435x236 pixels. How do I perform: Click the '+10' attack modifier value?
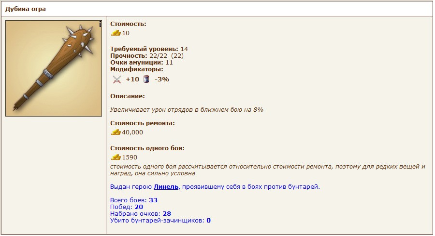coord(132,79)
